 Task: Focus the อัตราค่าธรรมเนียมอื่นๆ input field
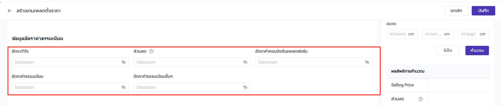pyautogui.click(x=188, y=87)
